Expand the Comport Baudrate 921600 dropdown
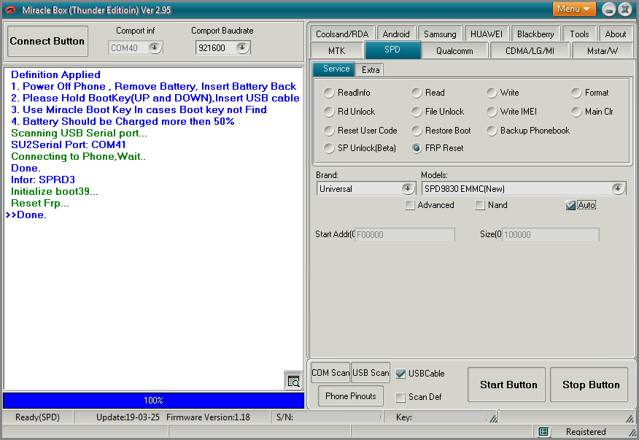 (242, 47)
